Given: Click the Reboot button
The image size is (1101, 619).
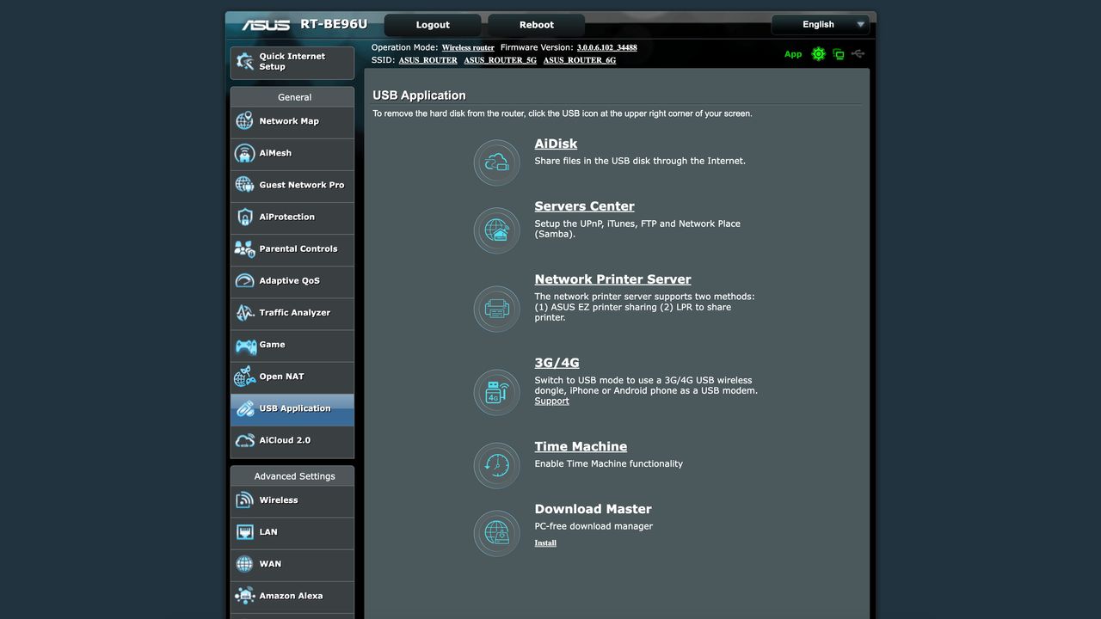Looking at the screenshot, I should [x=537, y=25].
